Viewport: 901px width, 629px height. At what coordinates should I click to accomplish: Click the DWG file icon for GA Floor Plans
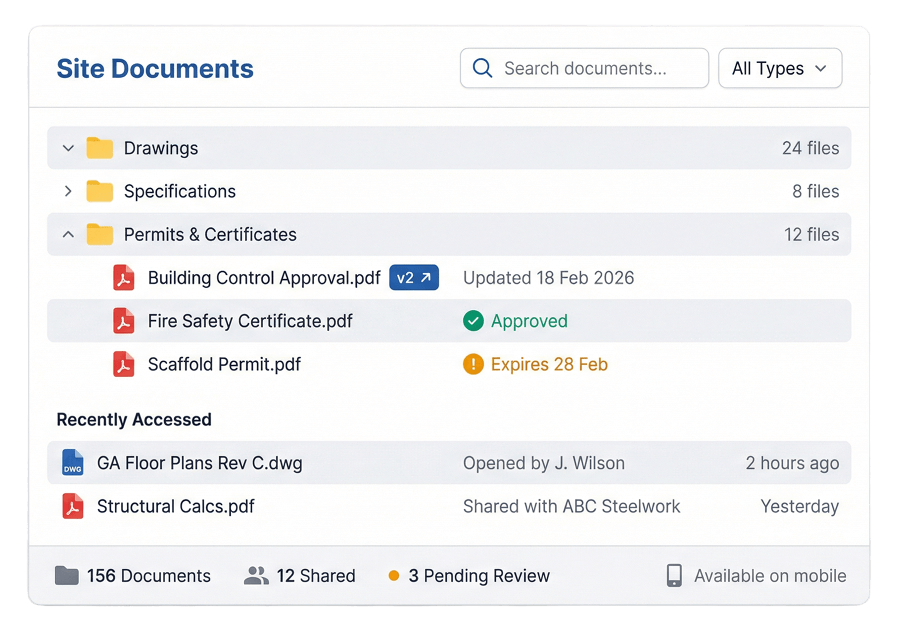[72, 463]
